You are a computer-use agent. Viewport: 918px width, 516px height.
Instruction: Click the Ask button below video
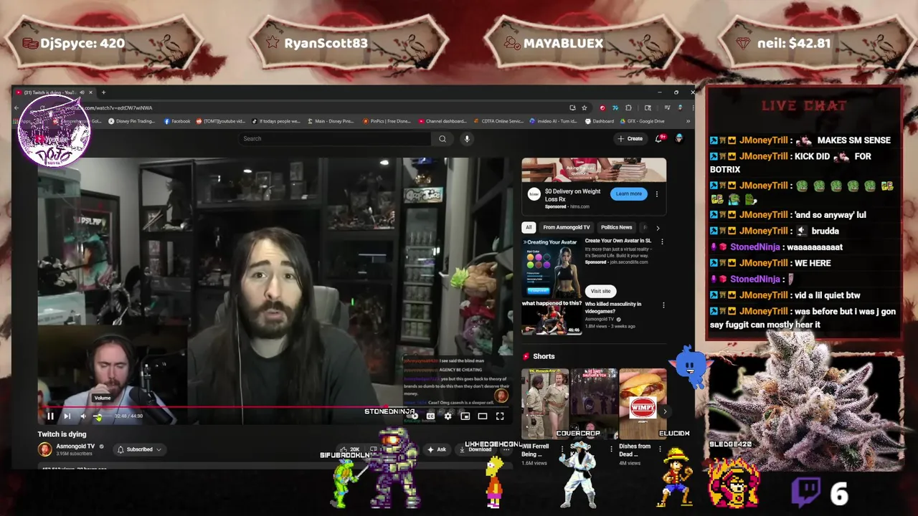click(437, 449)
